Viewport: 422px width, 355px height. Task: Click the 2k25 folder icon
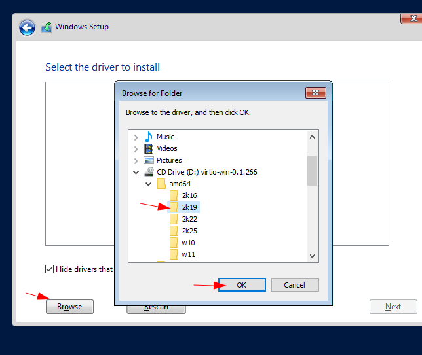[x=174, y=231]
